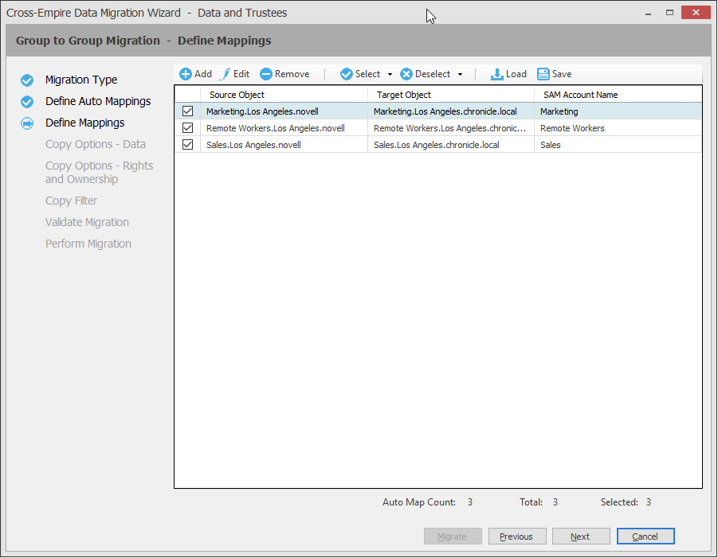Cancel the migration wizard

[645, 537]
